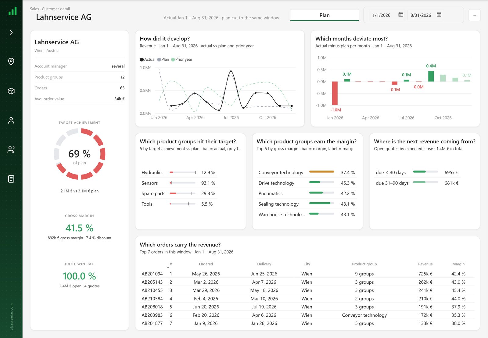488x338 pixels.
Task: Click order AB205143 row id
Action: point(152,282)
